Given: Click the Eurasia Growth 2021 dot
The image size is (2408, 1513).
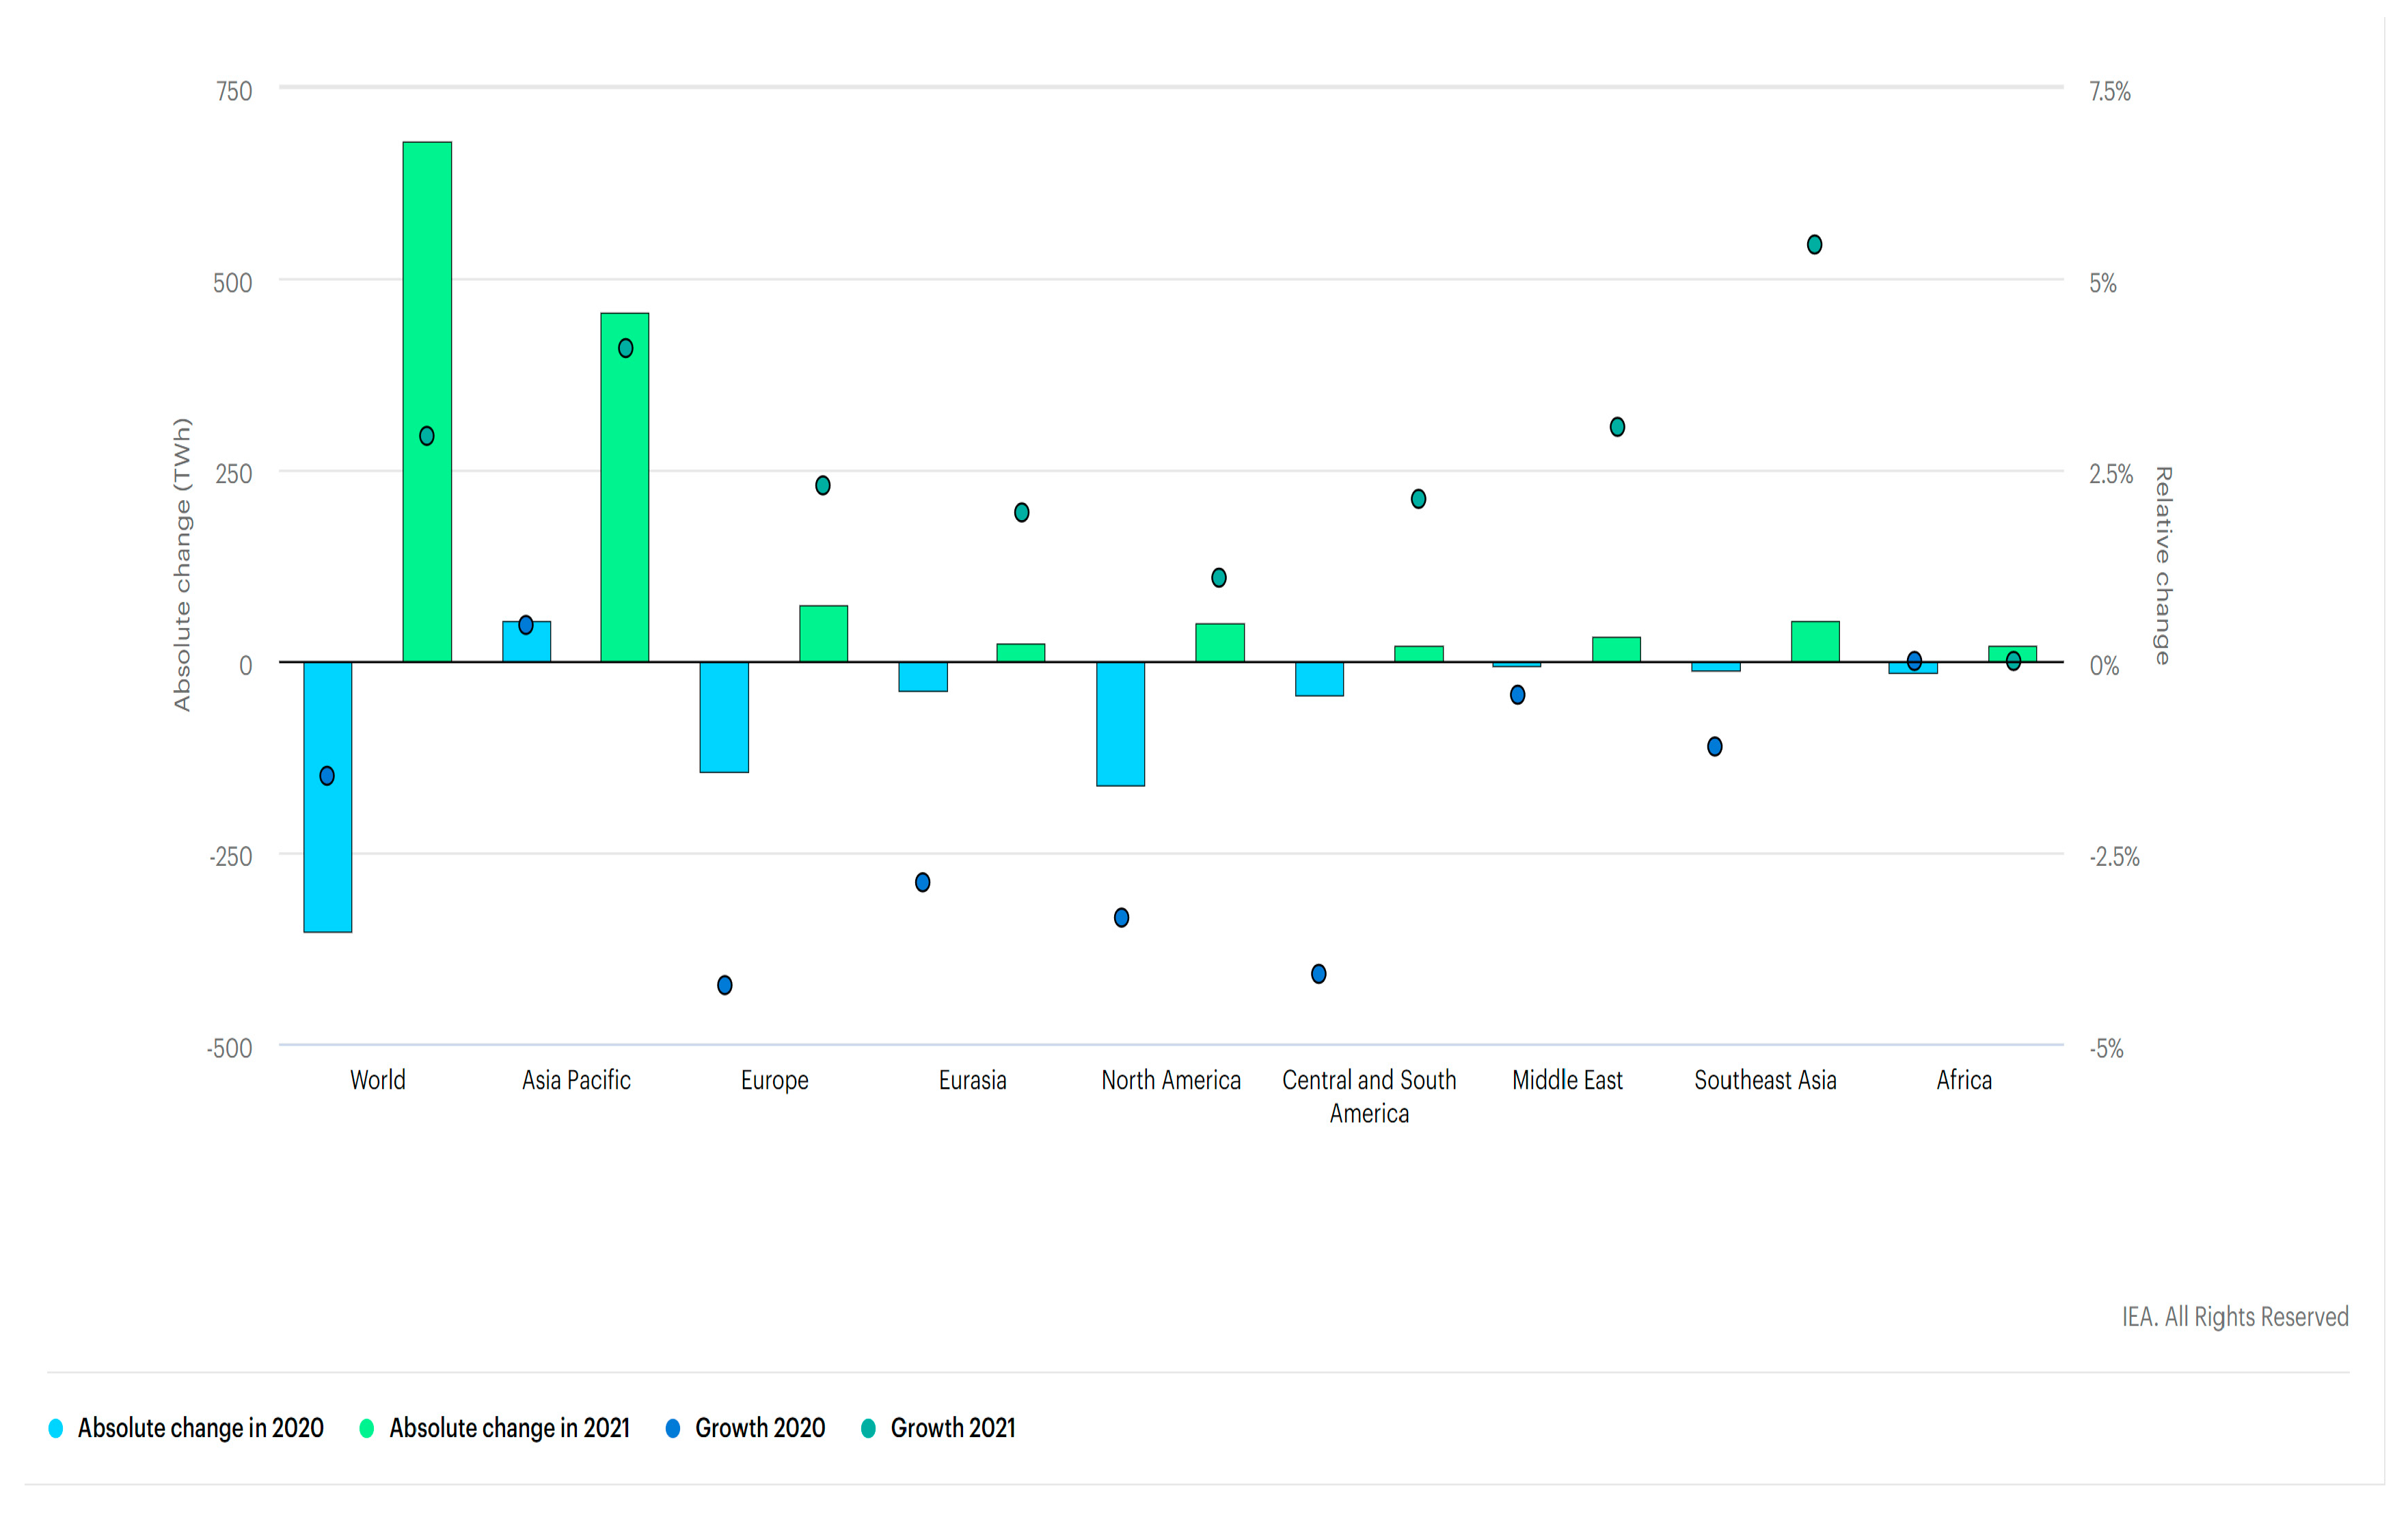Looking at the screenshot, I should coord(1021,512).
